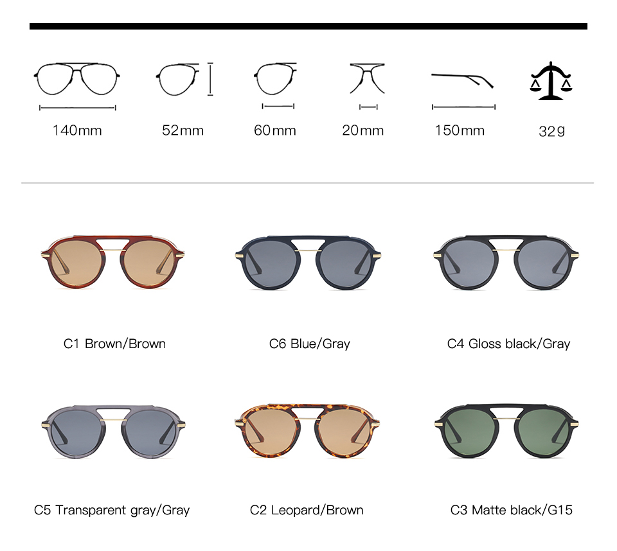Pick the C2 Leopard sunglasses image
The width and height of the screenshot is (617, 551).
307,431
